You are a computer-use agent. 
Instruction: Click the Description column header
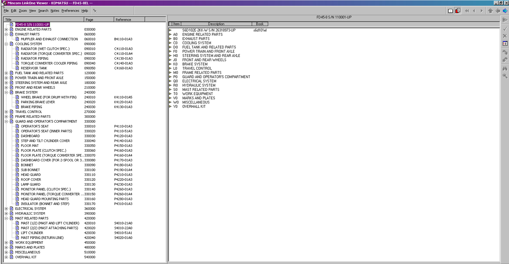tap(216, 24)
